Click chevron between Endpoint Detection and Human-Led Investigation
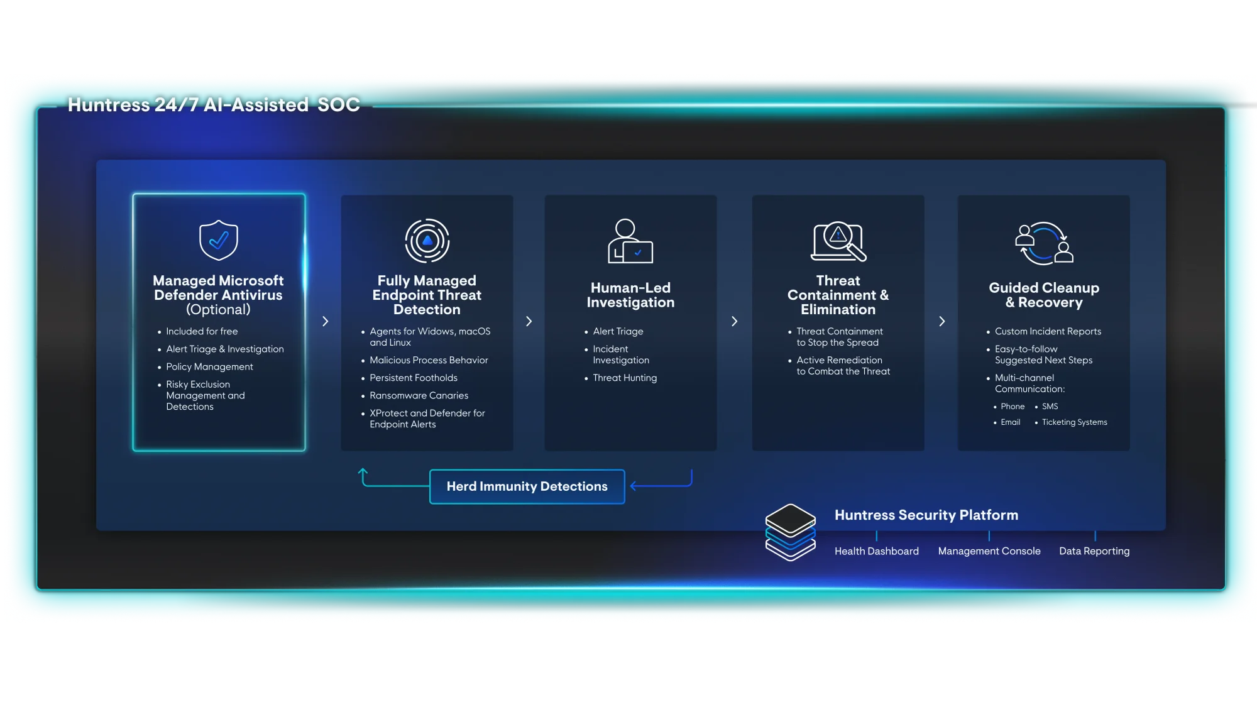Screen dimensions: 1257x707 pos(529,321)
